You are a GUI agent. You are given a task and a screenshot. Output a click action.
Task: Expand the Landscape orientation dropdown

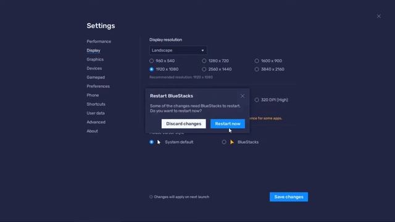click(178, 51)
